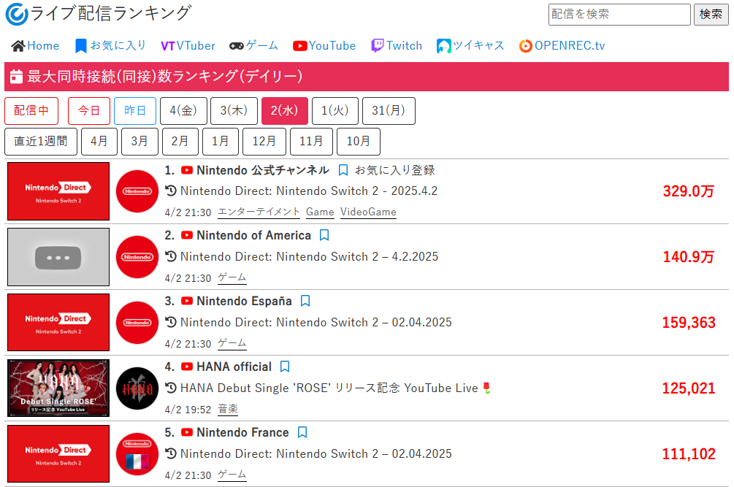The width and height of the screenshot is (734, 487).
Task: Toggle bookmark for HANA official
Action: point(286,367)
